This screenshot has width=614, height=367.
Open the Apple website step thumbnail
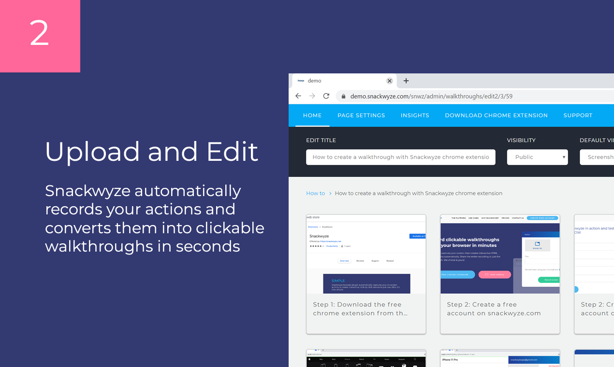click(366, 358)
